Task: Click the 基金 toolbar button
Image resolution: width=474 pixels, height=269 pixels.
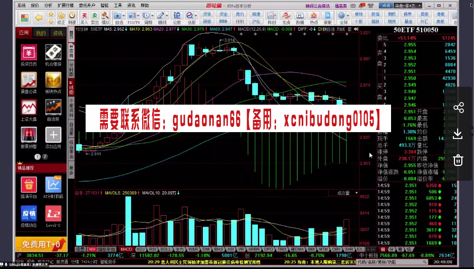Action: (x=408, y=22)
